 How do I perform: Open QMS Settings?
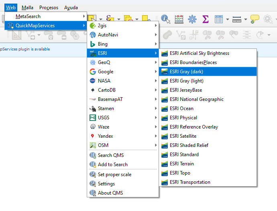tap(123, 183)
